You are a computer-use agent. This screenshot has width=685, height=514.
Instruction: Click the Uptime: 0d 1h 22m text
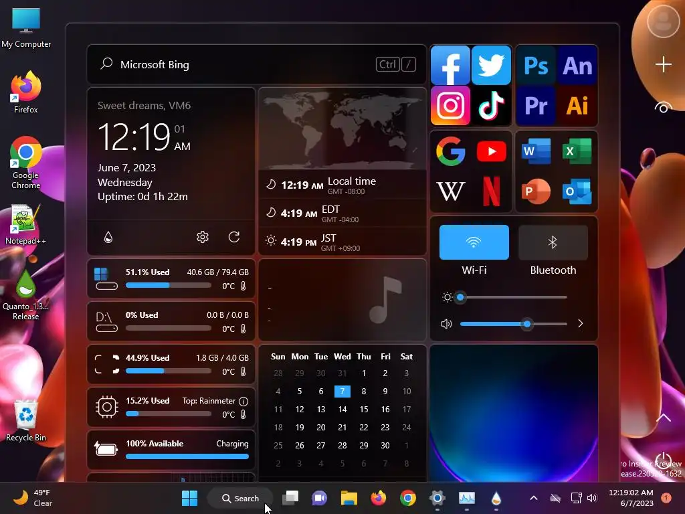(142, 197)
